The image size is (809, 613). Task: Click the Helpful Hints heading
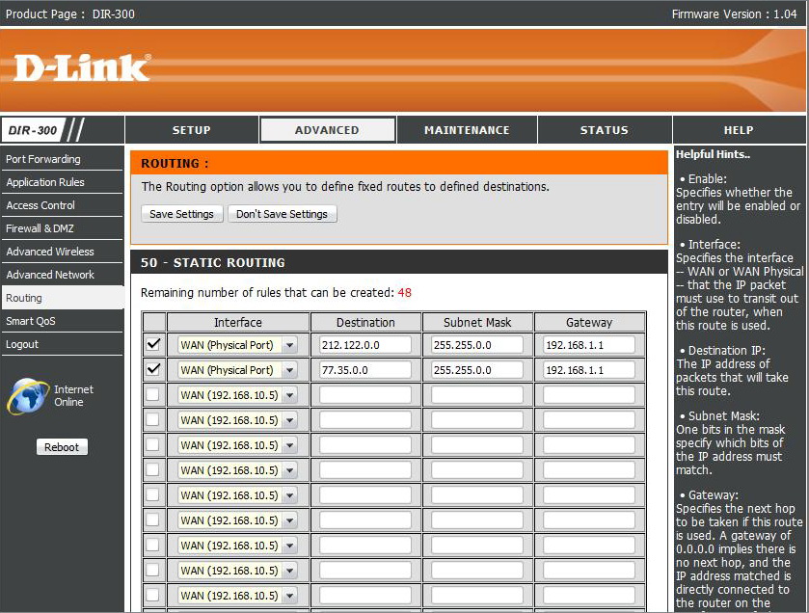[x=713, y=154]
